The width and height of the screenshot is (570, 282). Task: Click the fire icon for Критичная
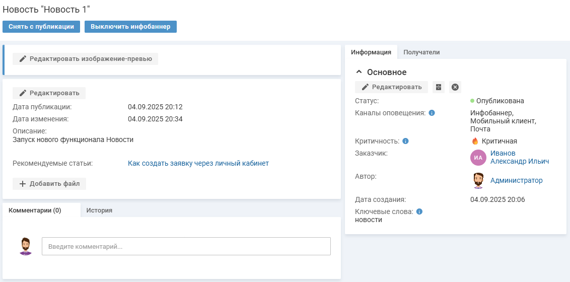[x=475, y=141]
